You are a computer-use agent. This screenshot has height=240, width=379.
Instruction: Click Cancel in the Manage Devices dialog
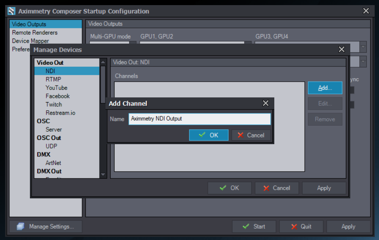coord(277,188)
